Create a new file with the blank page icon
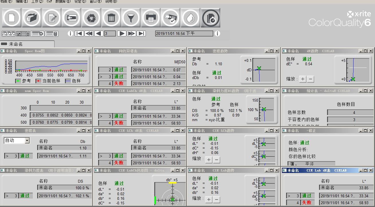This screenshot has width=375, height=207. pos(12,18)
